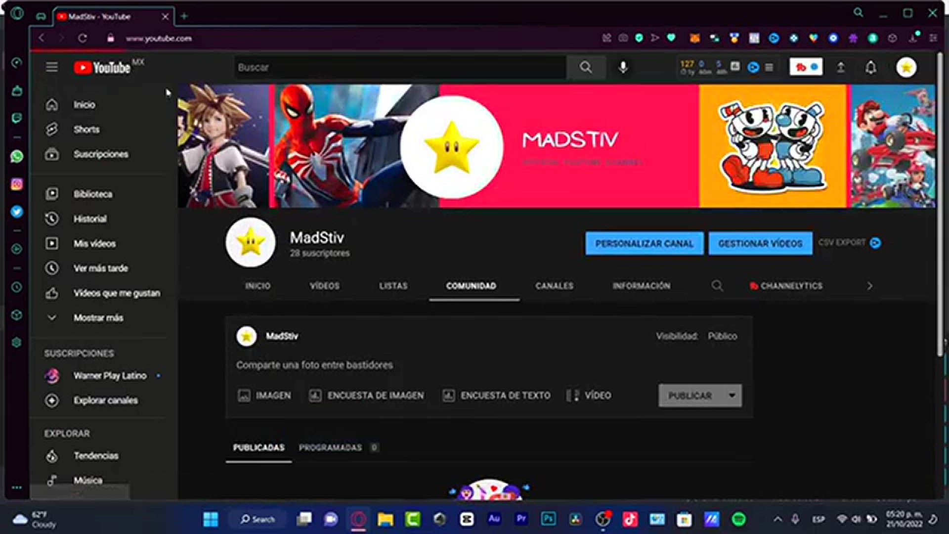
Task: Open account avatar menu in header
Action: (x=906, y=67)
